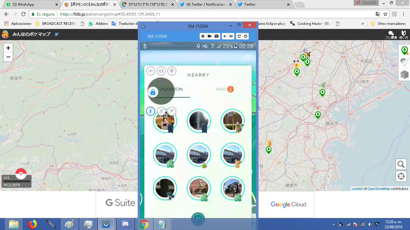The height and width of the screenshot is (230, 410).
Task: Open the BROADCAST RECEIVE bookmark
Action: [56, 24]
